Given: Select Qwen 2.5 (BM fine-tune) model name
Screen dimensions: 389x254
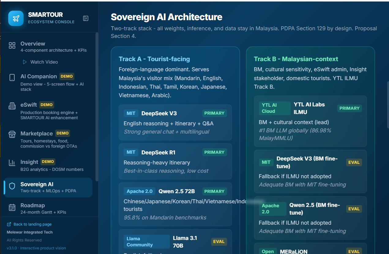Looking at the screenshot, I should pyautogui.click(x=315, y=209).
